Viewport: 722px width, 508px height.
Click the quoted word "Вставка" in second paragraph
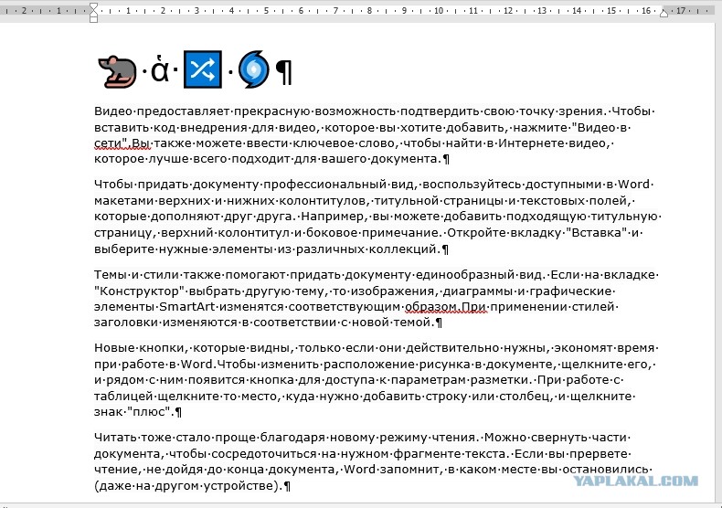pos(600,233)
